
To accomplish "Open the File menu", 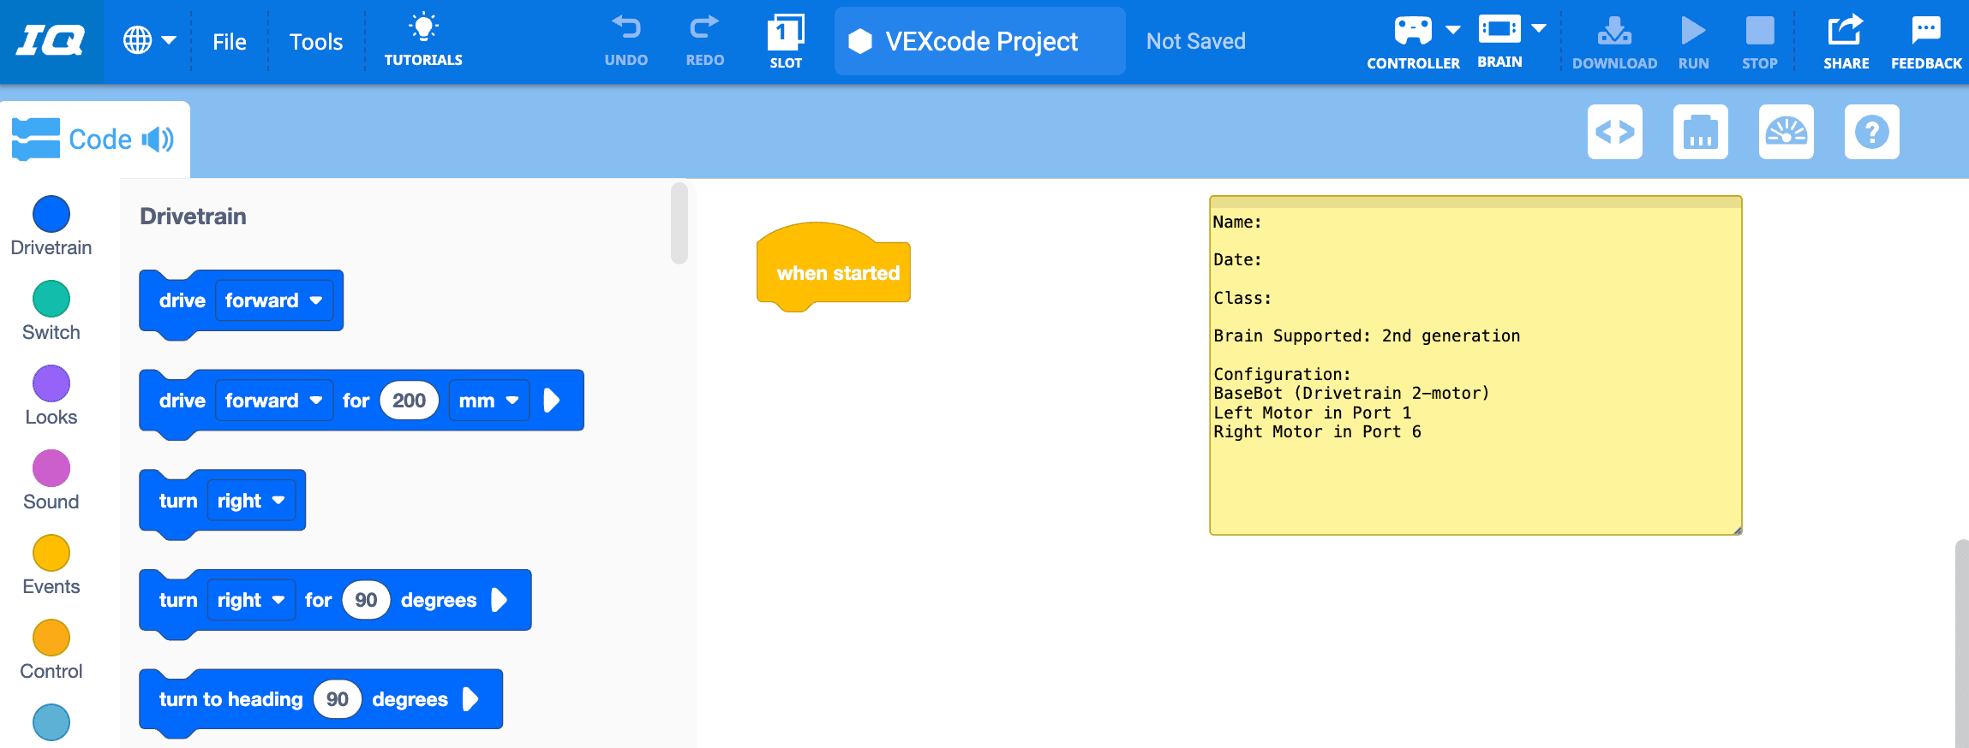I will 229,42.
